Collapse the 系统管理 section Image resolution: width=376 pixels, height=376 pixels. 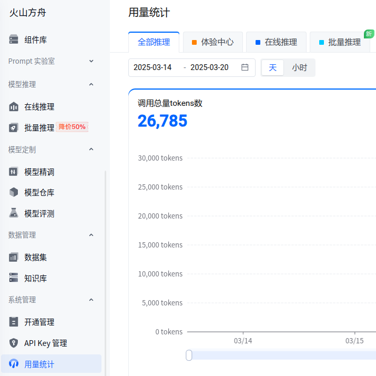click(91, 300)
